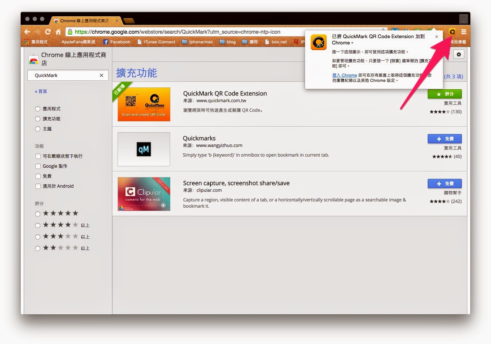This screenshot has height=344, width=491.
Task: Open the Screen capture, screenshot share/save title
Action: pos(236,183)
